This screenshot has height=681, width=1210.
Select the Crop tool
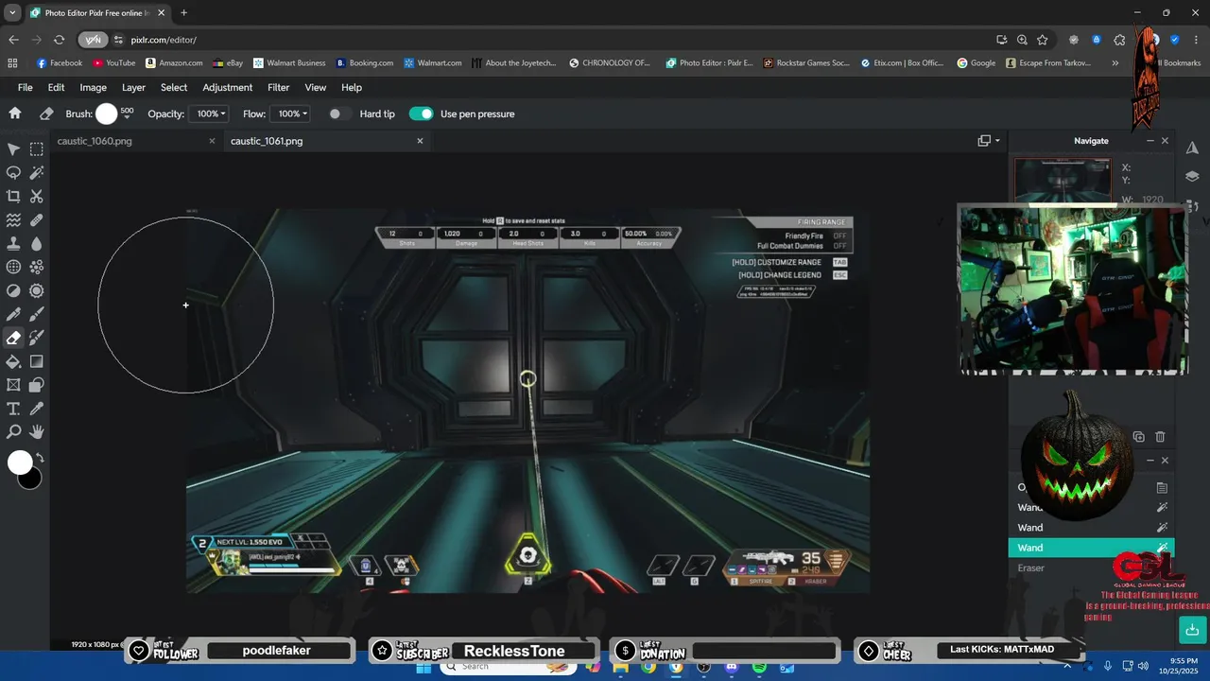coord(13,197)
